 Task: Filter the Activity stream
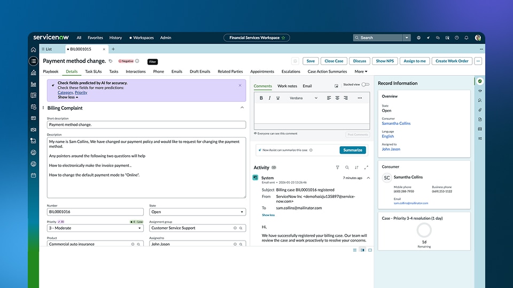click(337, 167)
